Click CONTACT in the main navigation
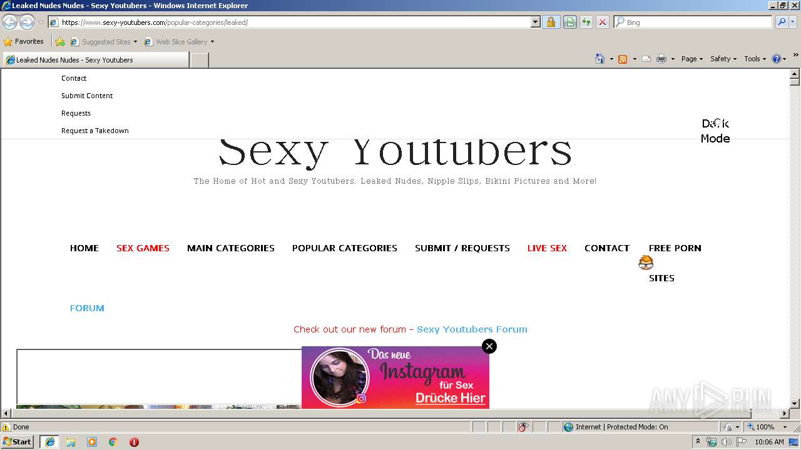801x450 pixels. [607, 248]
